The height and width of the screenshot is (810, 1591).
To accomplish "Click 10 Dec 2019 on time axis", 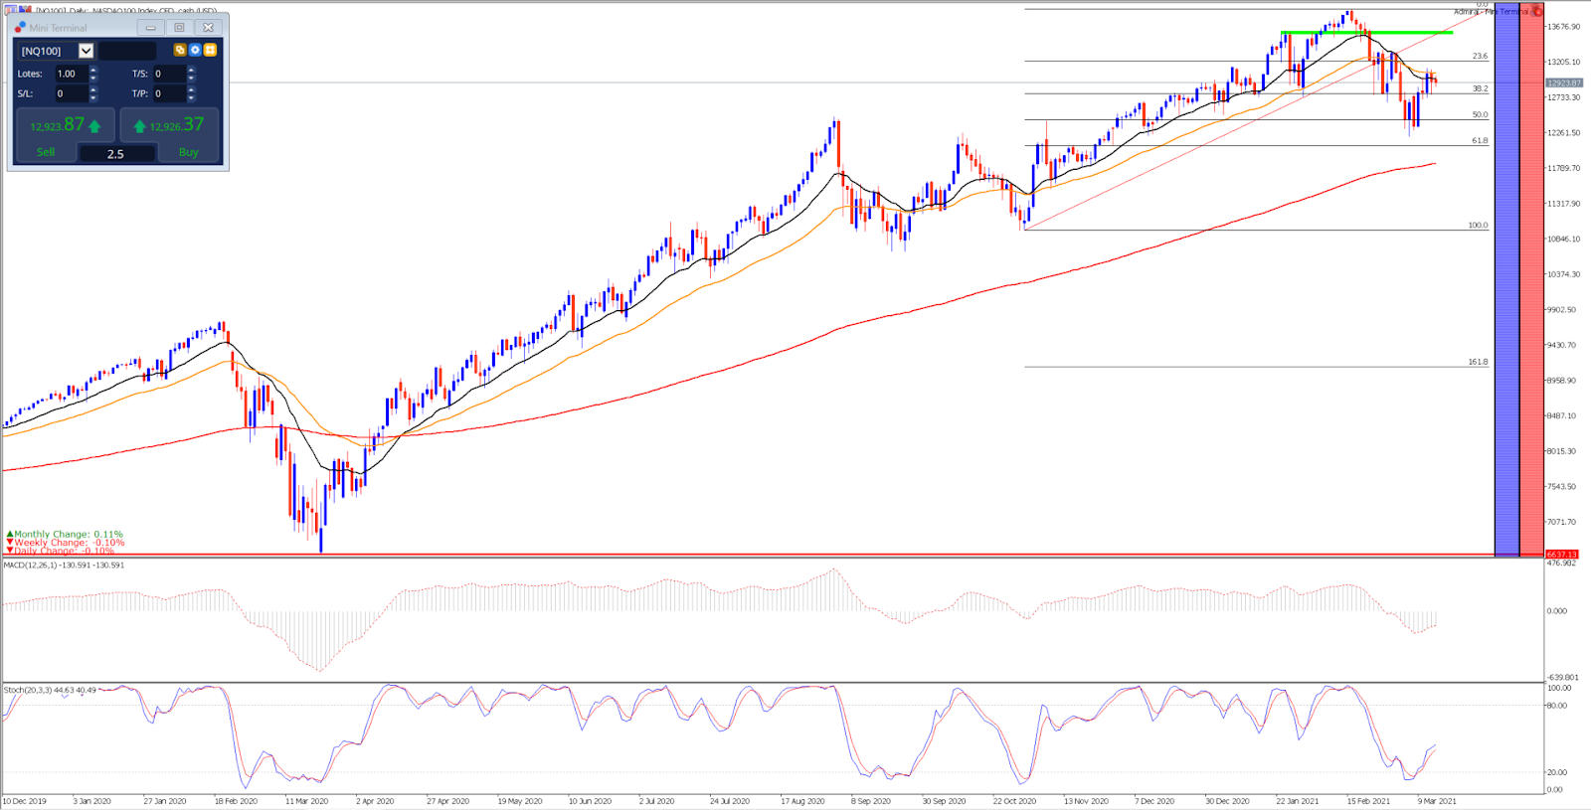I will 24,801.
